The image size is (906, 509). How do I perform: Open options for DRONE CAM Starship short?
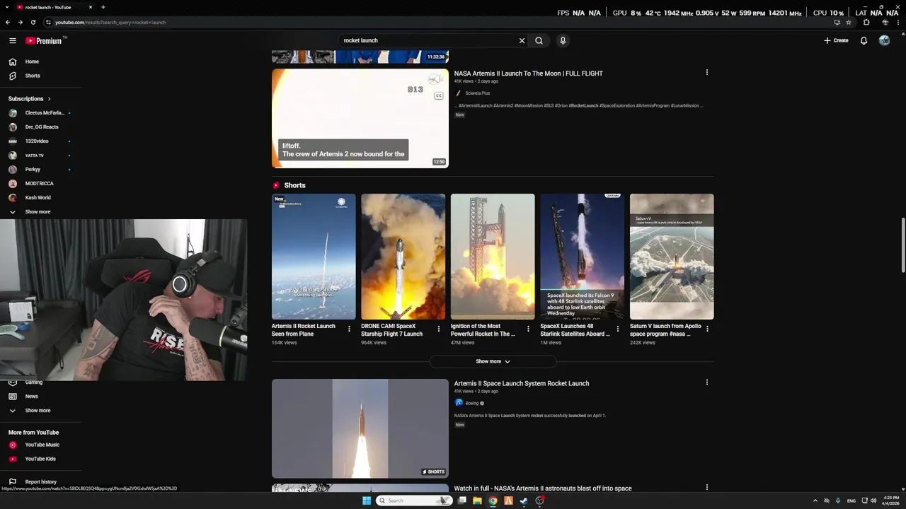click(438, 329)
